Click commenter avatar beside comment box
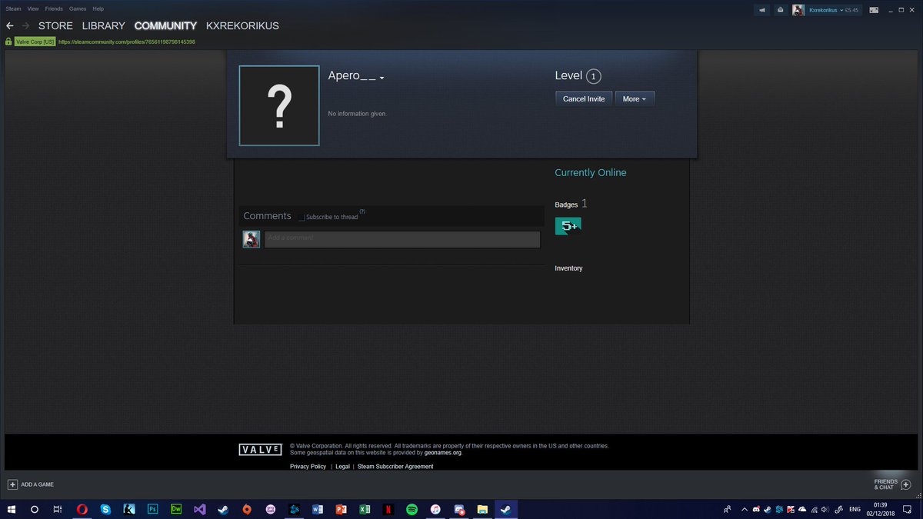Image resolution: width=923 pixels, height=519 pixels. (x=252, y=239)
